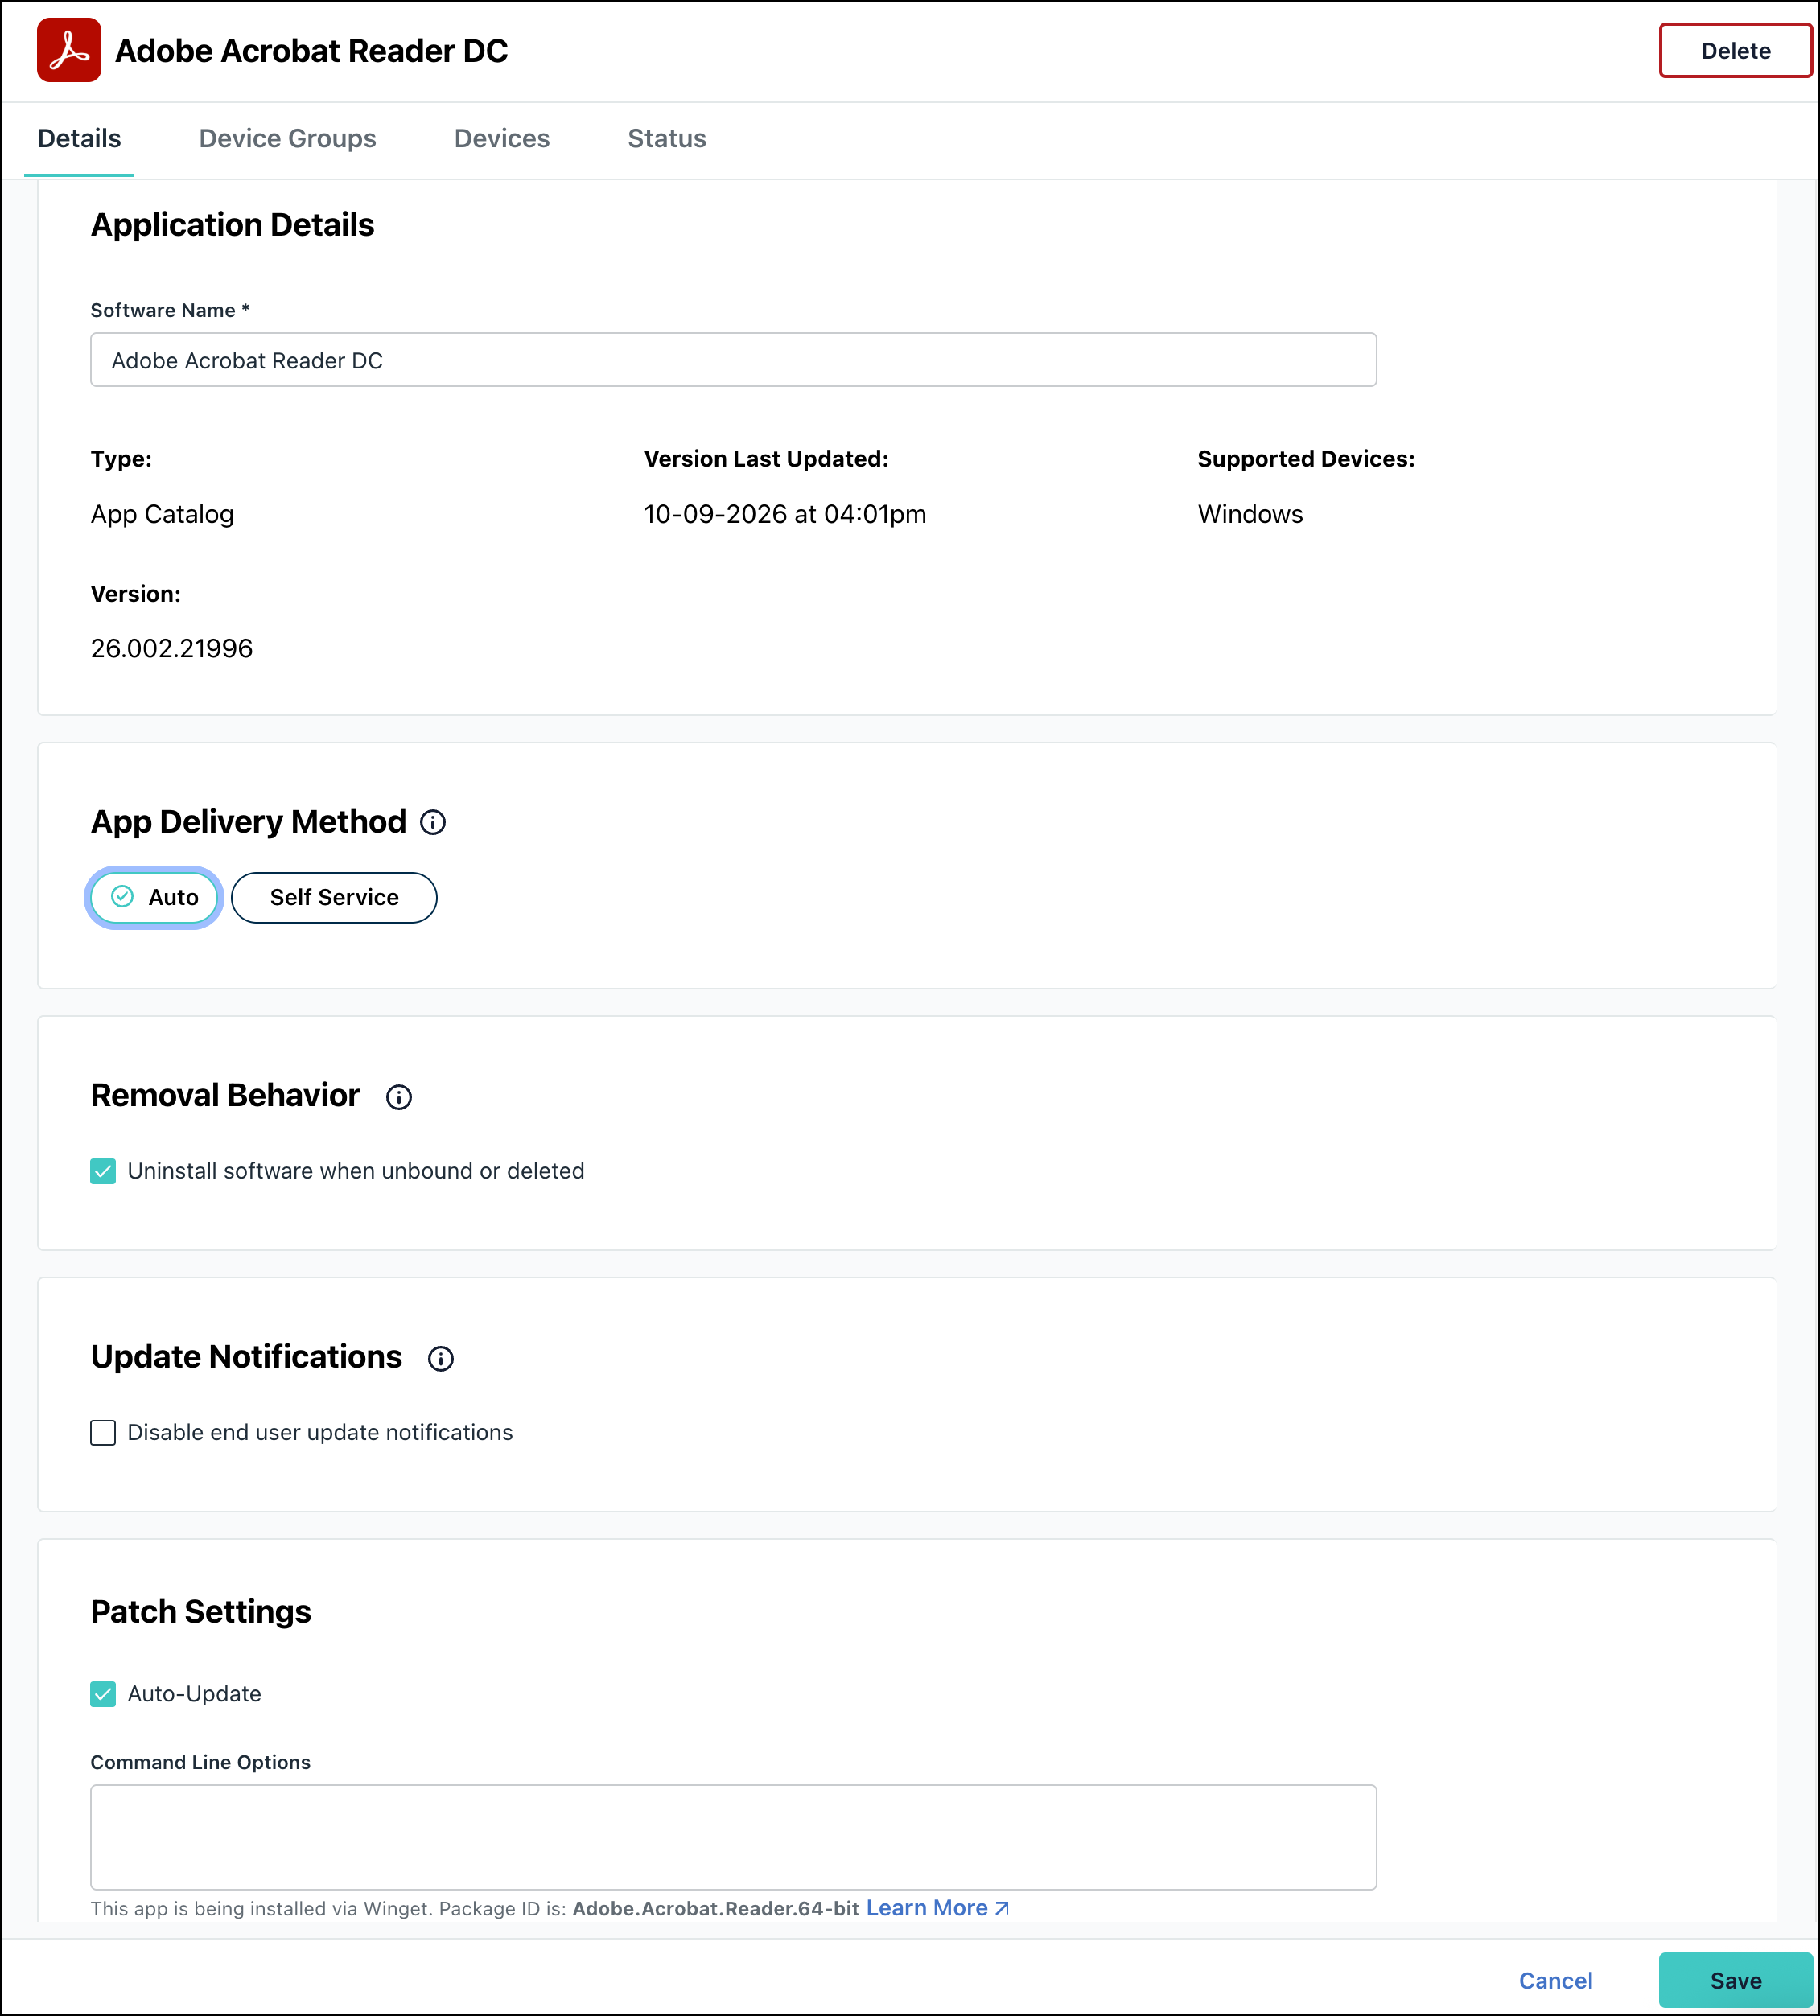The image size is (1820, 2016).
Task: Open Update Notifications info icon
Action: pos(441,1358)
